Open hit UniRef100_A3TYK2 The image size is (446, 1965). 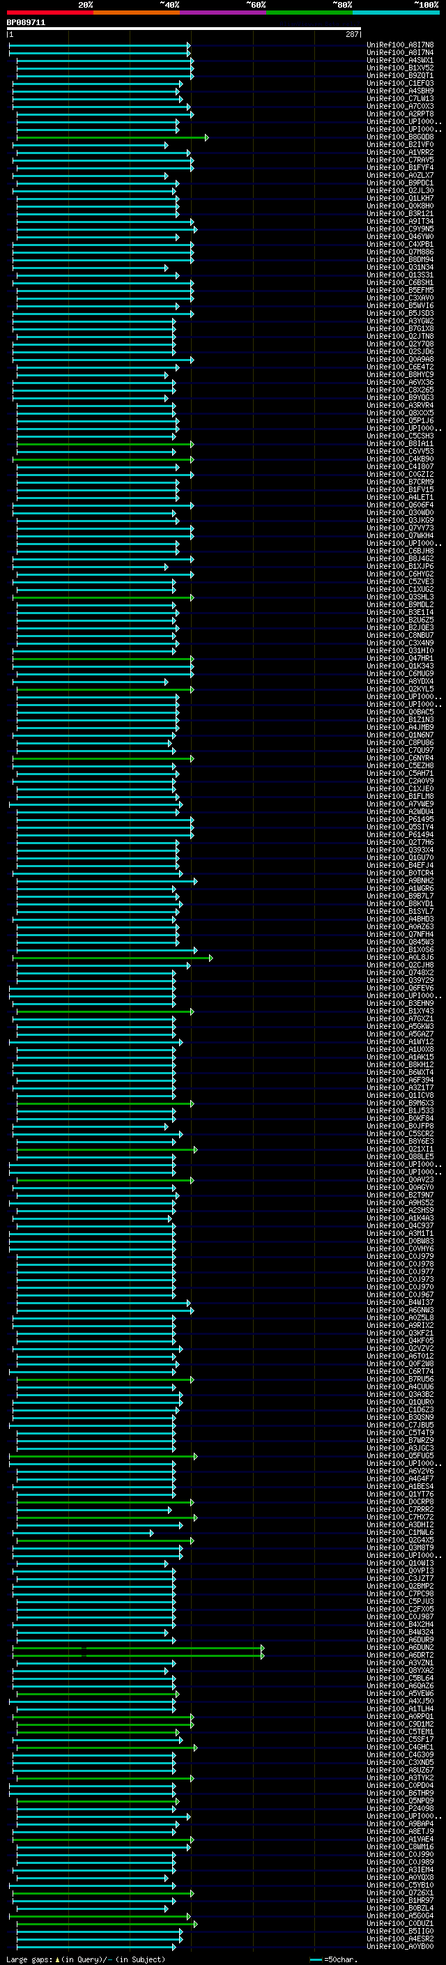[400, 1778]
